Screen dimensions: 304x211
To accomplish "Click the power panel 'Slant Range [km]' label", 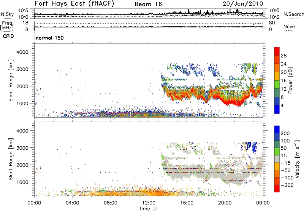I will [x=11, y=80].
